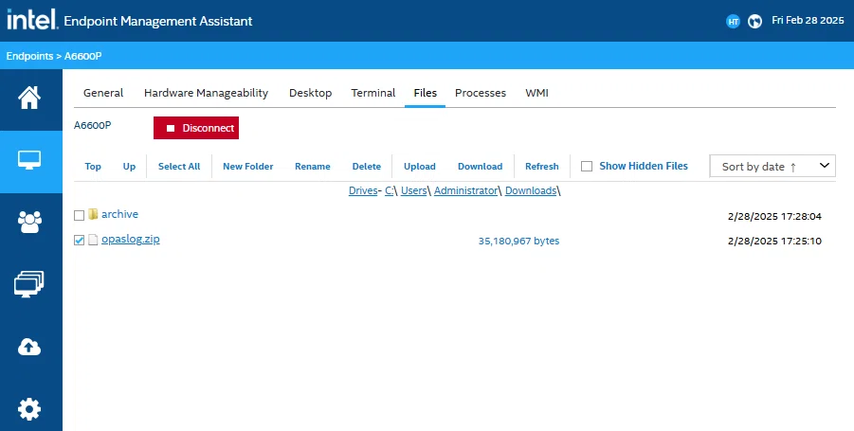Switch to the Hardware Manageability tab

click(x=206, y=93)
